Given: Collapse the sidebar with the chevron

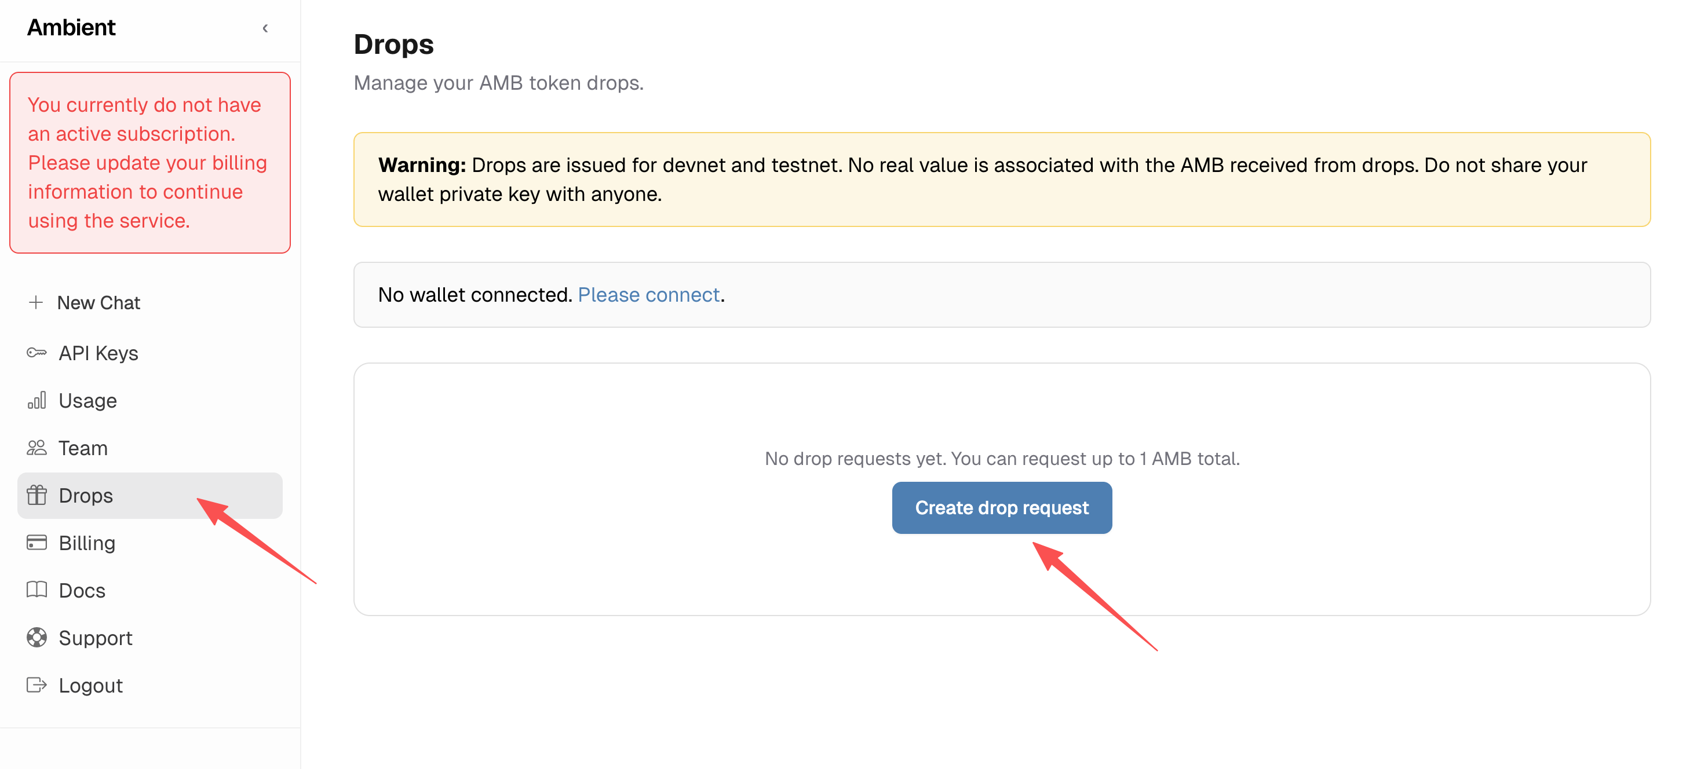Looking at the screenshot, I should [x=265, y=28].
